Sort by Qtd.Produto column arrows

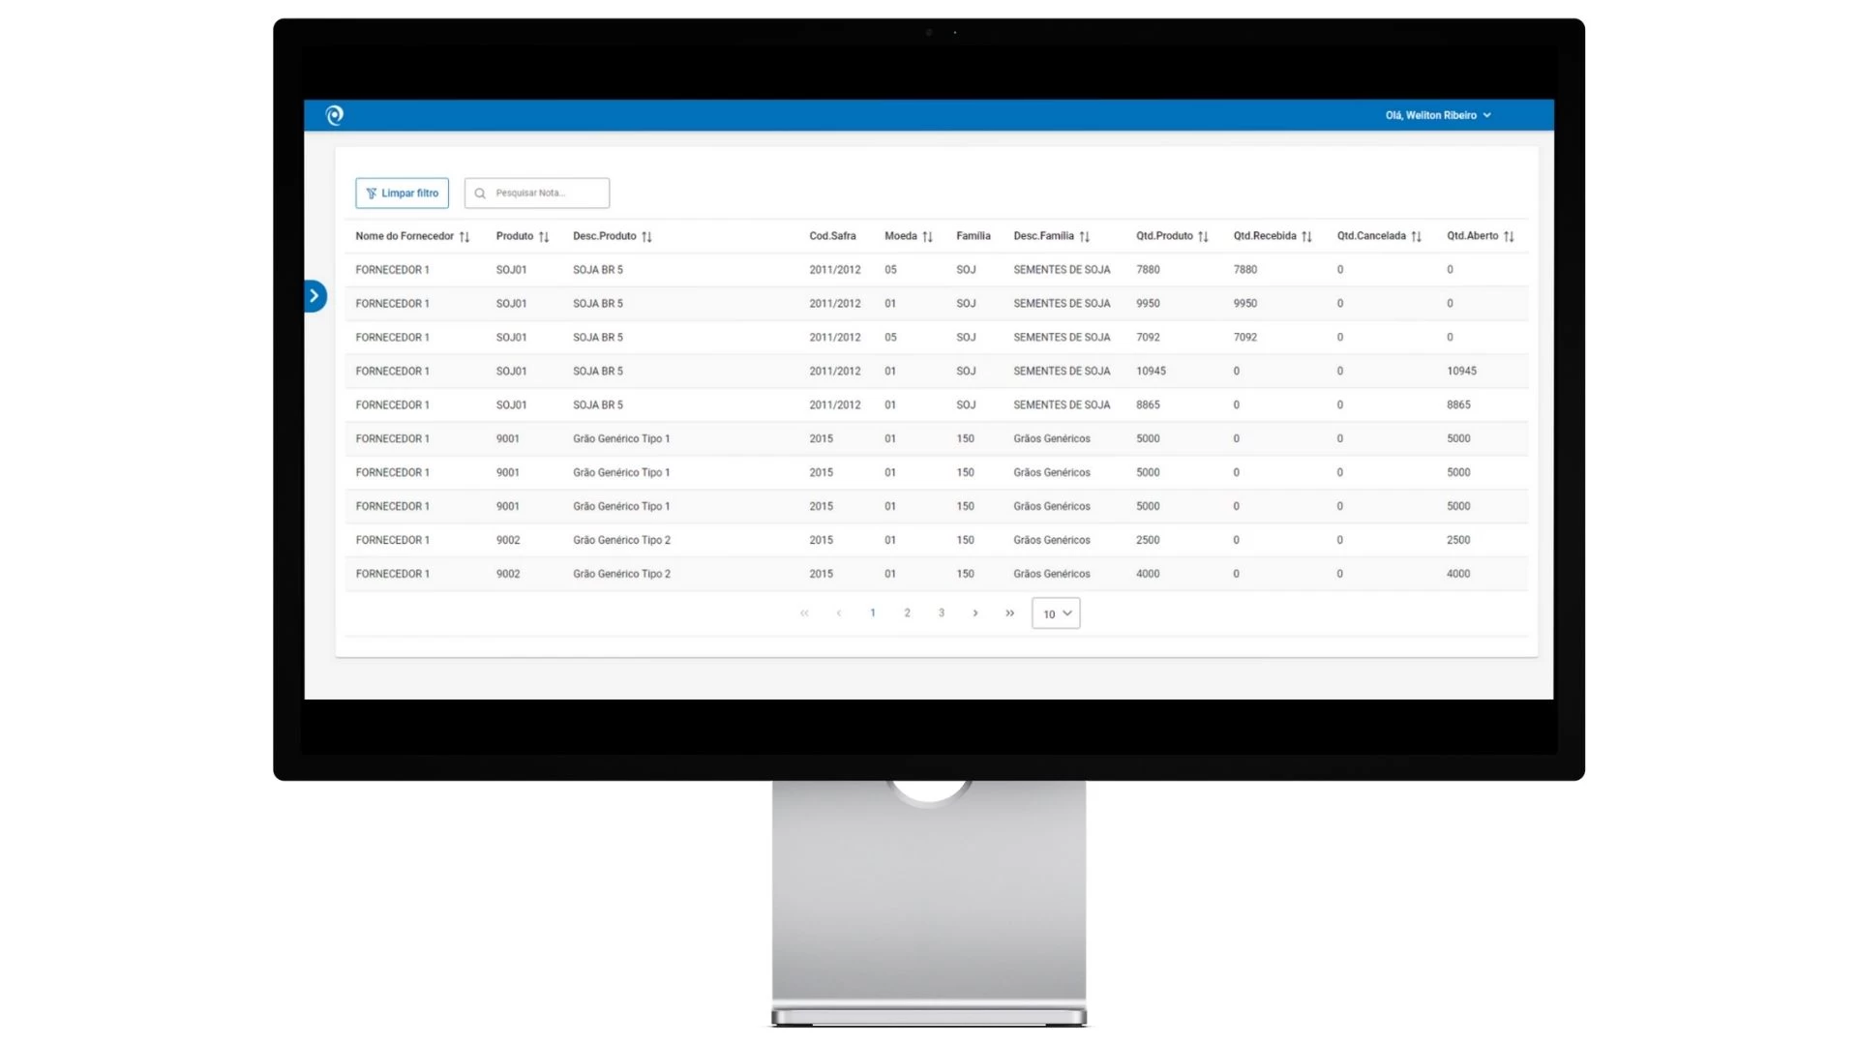coord(1203,237)
